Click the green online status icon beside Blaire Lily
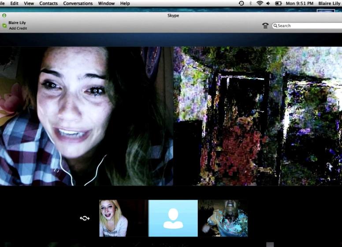The width and height of the screenshot is (342, 247). click(4, 25)
